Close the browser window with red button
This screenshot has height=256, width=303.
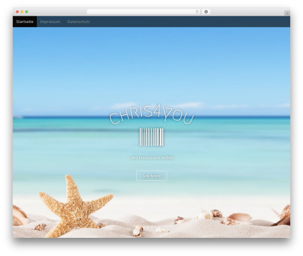click(x=18, y=11)
